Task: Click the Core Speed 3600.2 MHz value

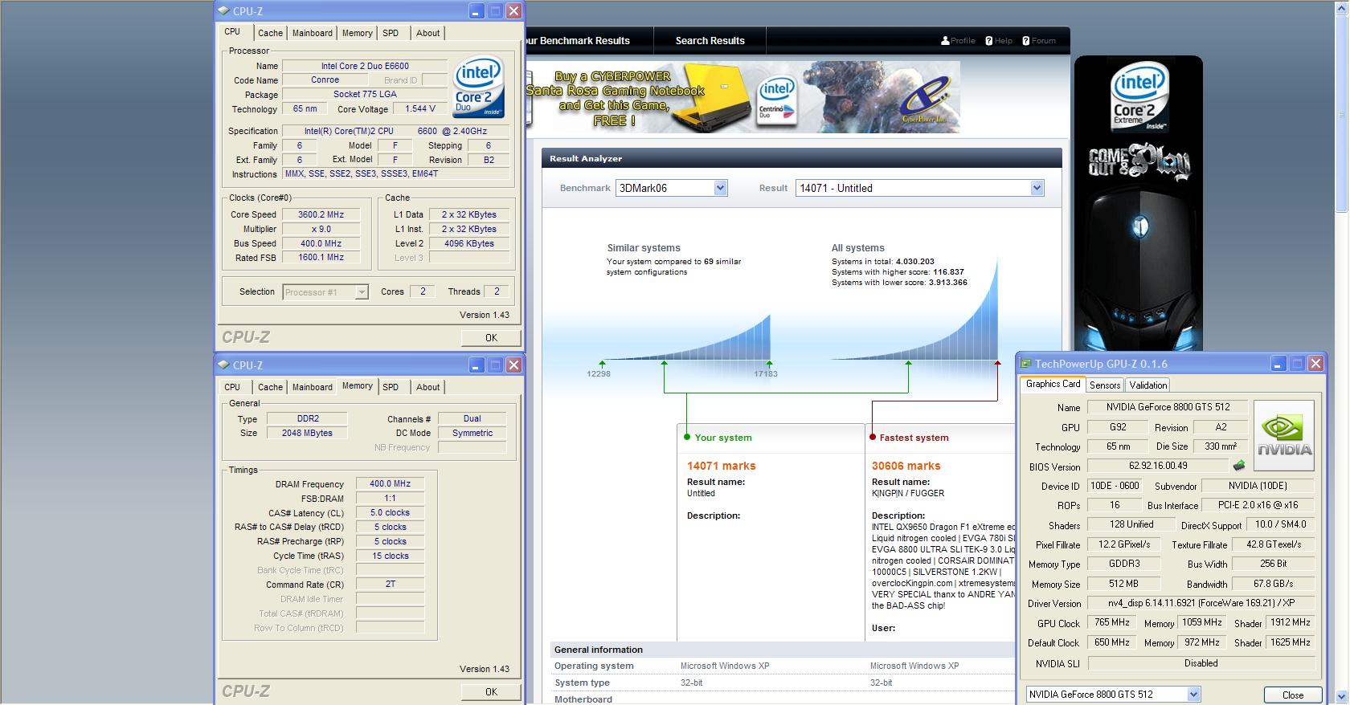Action: pos(321,214)
